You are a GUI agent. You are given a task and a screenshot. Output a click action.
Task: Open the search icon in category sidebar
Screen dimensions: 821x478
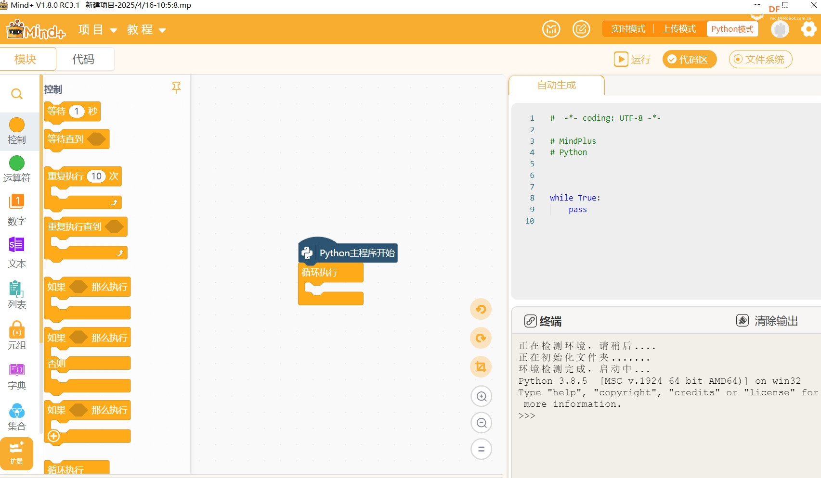17,94
